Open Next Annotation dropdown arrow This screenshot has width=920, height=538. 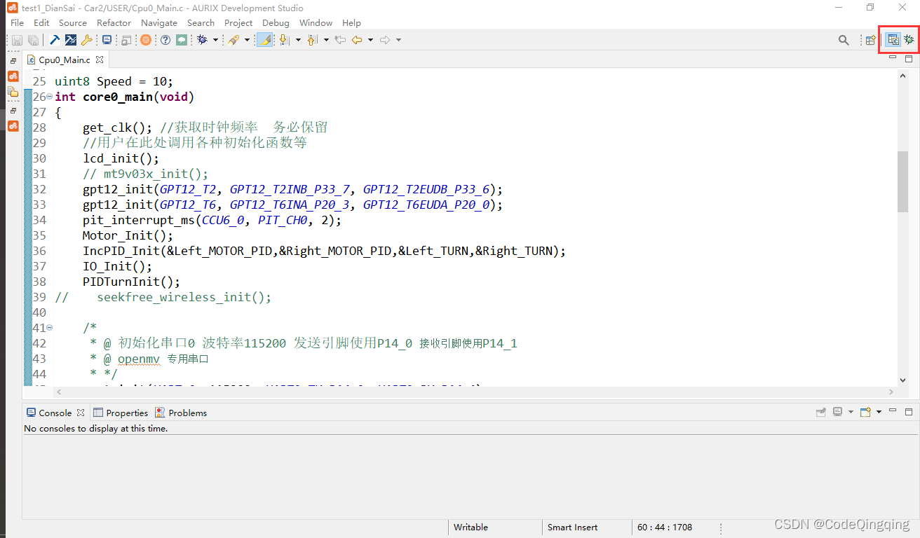298,40
